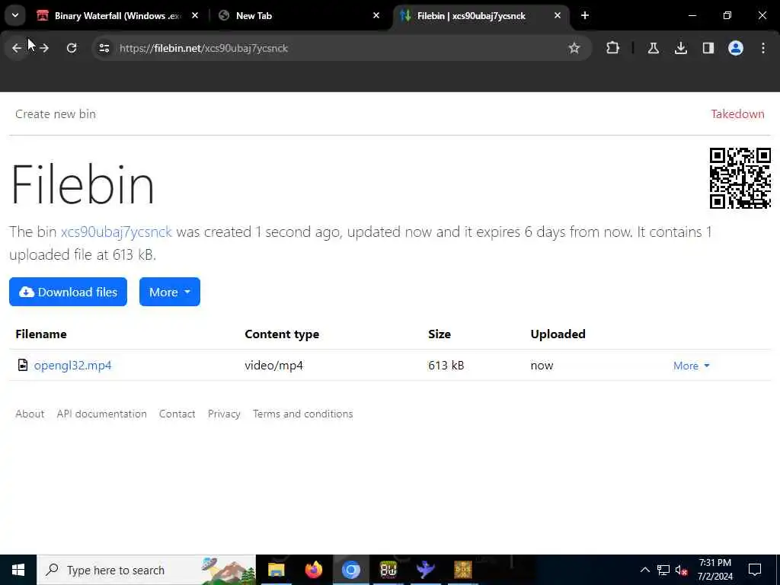Show downloads in the browser toolbar
This screenshot has width=780, height=585.
click(680, 48)
